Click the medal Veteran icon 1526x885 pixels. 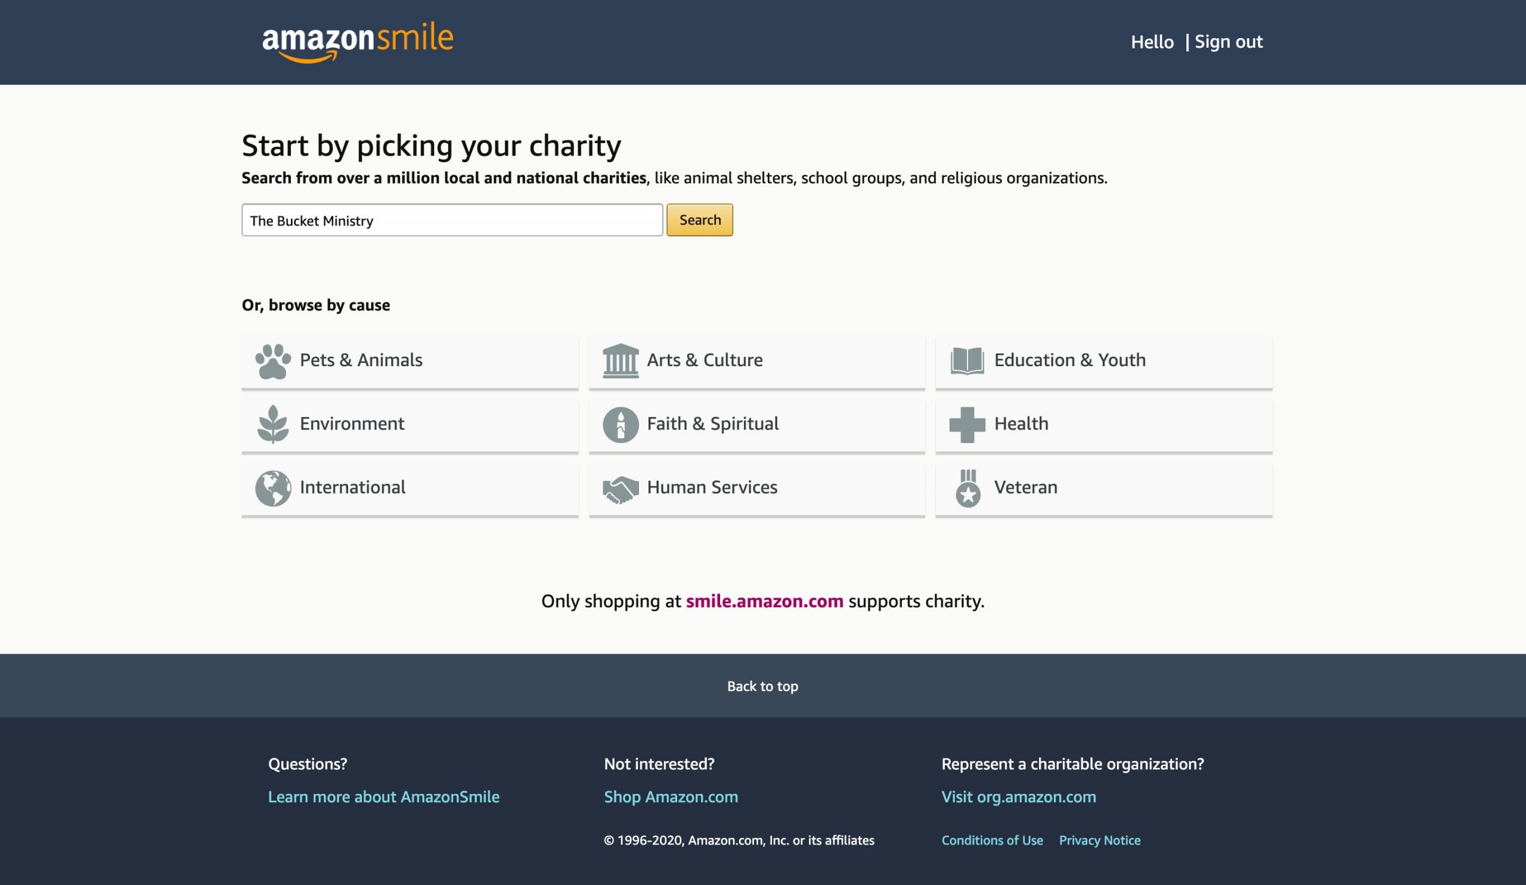967,488
